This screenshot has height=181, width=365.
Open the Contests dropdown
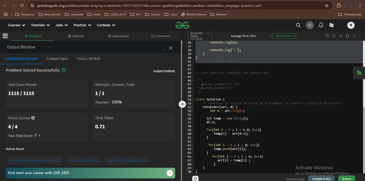pyautogui.click(x=106, y=25)
